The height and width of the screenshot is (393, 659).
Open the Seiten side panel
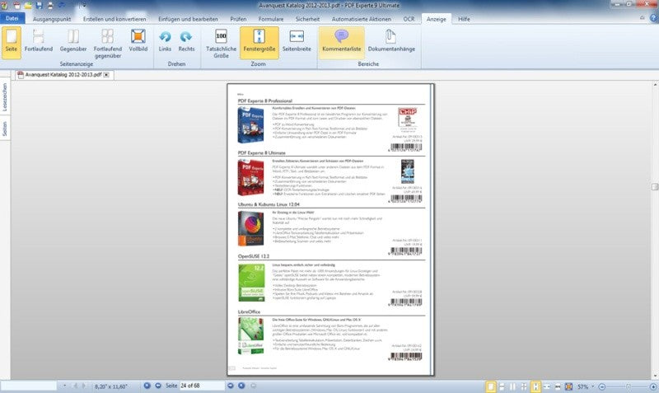pos(5,129)
